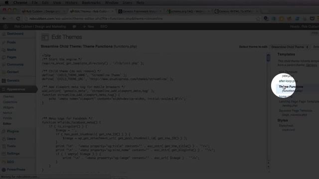Open Contact in the sidebar
This screenshot has height=179, width=319.
(12, 72)
